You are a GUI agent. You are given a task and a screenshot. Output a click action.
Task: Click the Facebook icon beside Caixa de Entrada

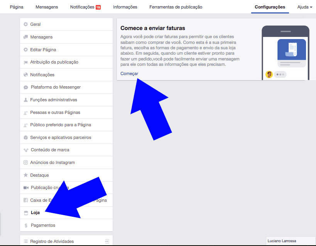click(x=25, y=200)
